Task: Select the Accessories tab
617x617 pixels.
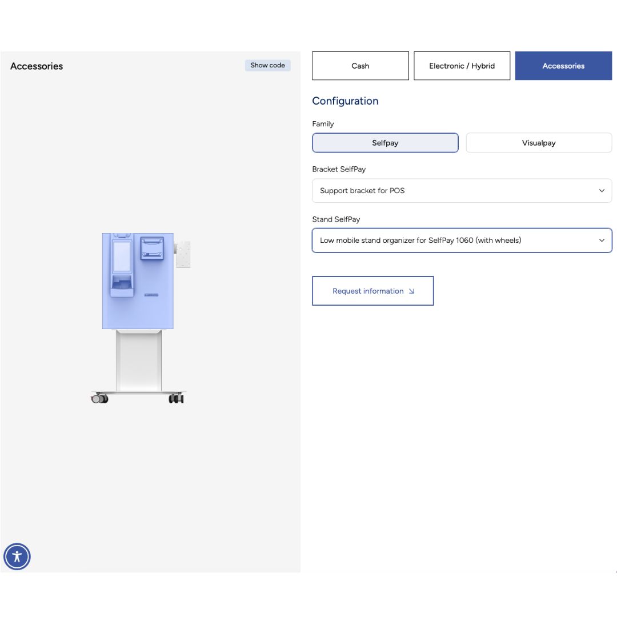Action: coord(563,66)
